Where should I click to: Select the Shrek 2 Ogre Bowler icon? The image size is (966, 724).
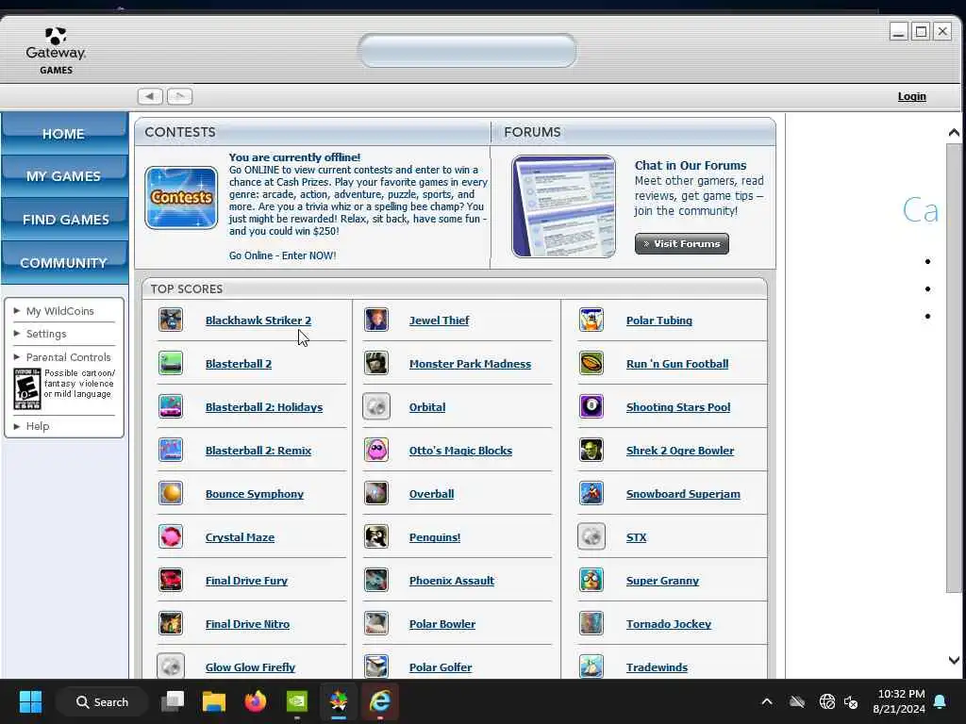pyautogui.click(x=591, y=450)
